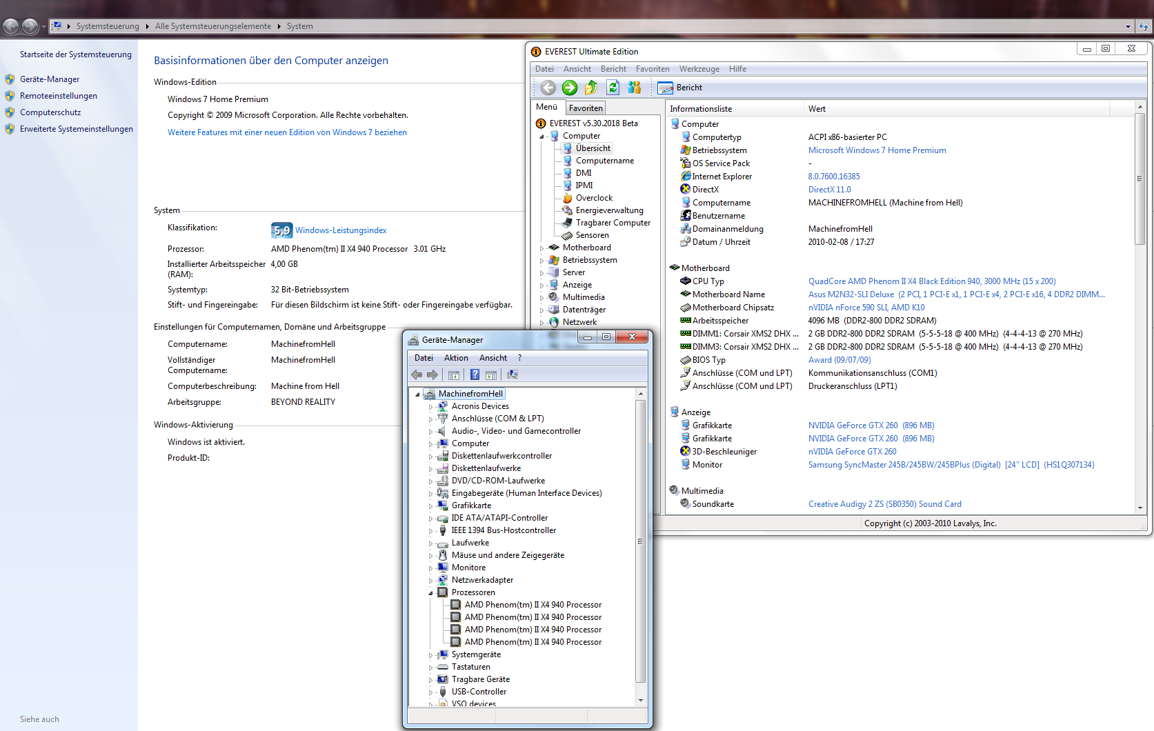Click the Multimedia icon in EVEREST tree

click(554, 297)
